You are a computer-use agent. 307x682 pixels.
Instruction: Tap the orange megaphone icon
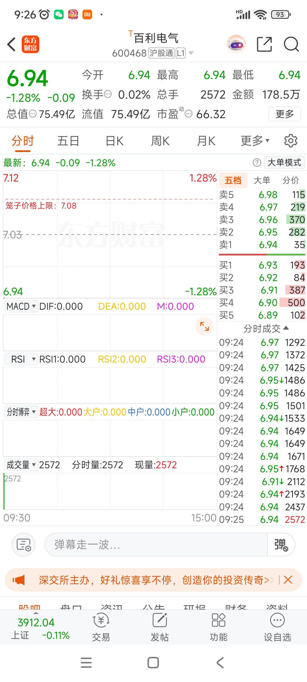[19, 580]
